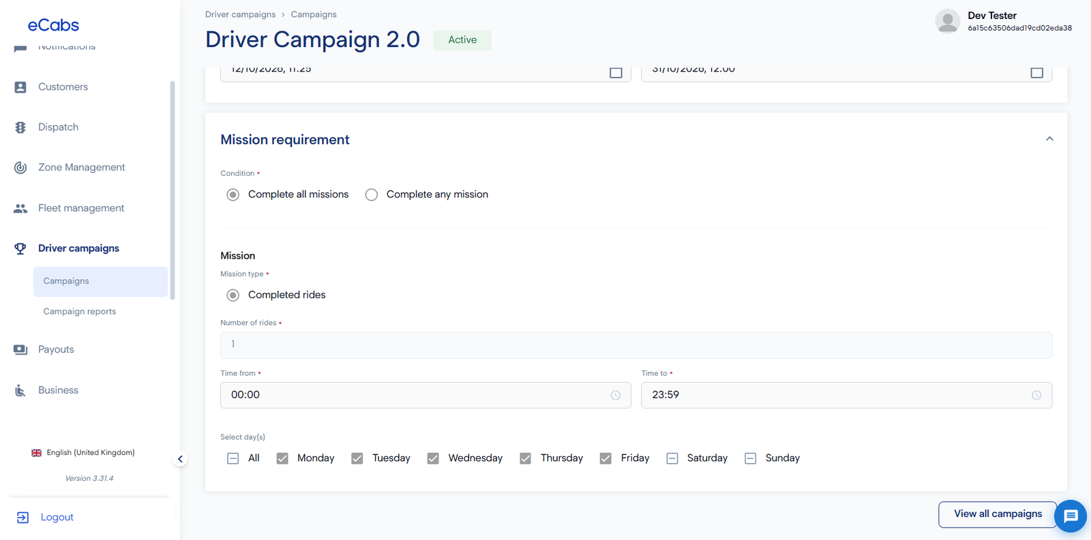1091x540 pixels.
Task: Collapse the Mission requirement section
Action: [x=1049, y=139]
